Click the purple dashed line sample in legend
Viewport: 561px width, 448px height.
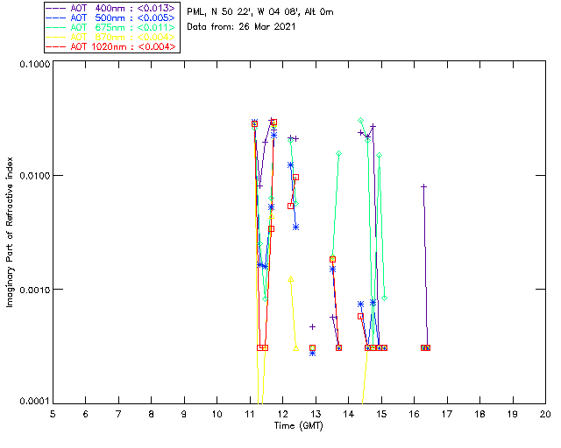(x=56, y=9)
